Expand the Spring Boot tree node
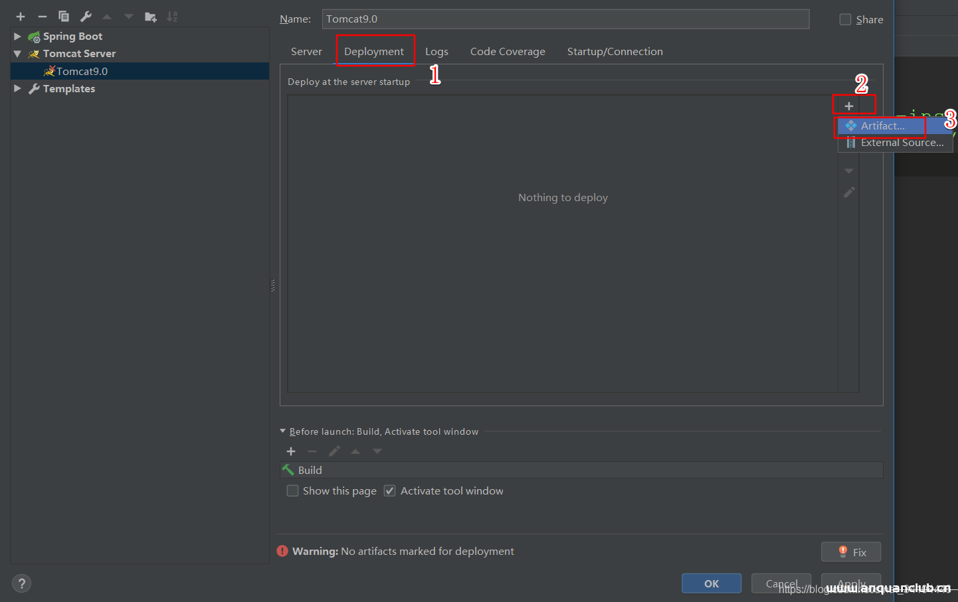Screen dimensions: 958x602 pyautogui.click(x=17, y=37)
